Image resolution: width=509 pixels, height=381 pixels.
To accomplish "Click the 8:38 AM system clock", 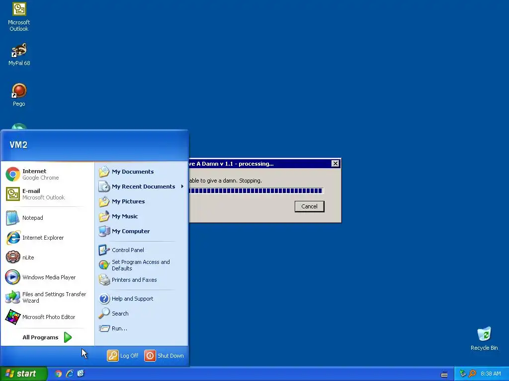I will point(491,374).
